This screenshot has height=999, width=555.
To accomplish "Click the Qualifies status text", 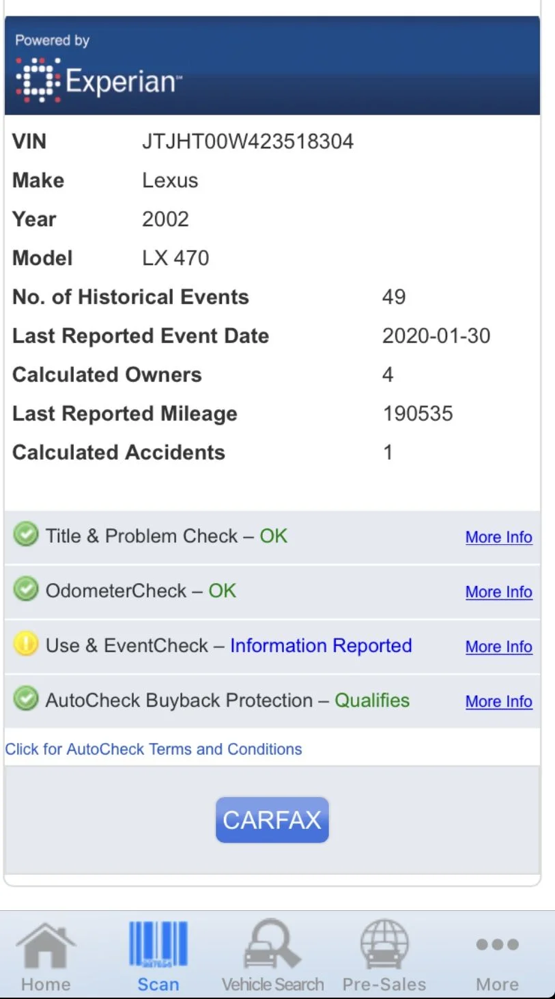I will (x=372, y=701).
